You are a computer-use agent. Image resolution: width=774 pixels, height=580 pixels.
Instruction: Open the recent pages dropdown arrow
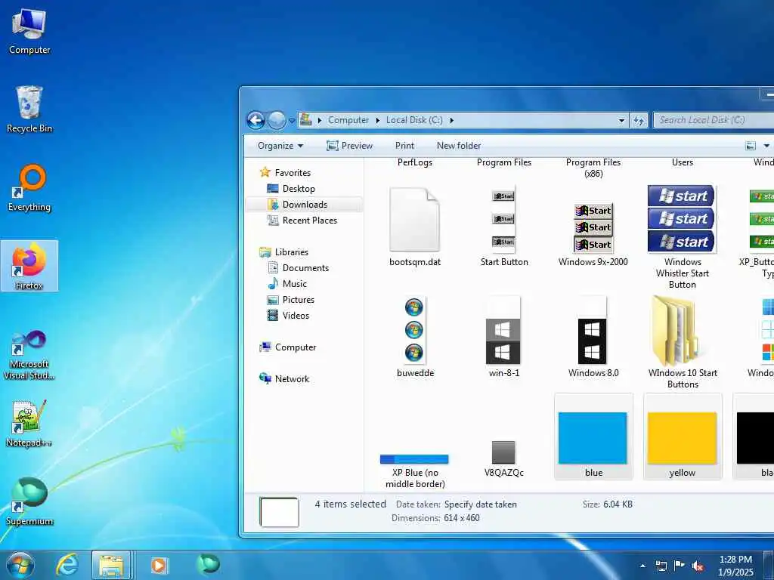(292, 120)
